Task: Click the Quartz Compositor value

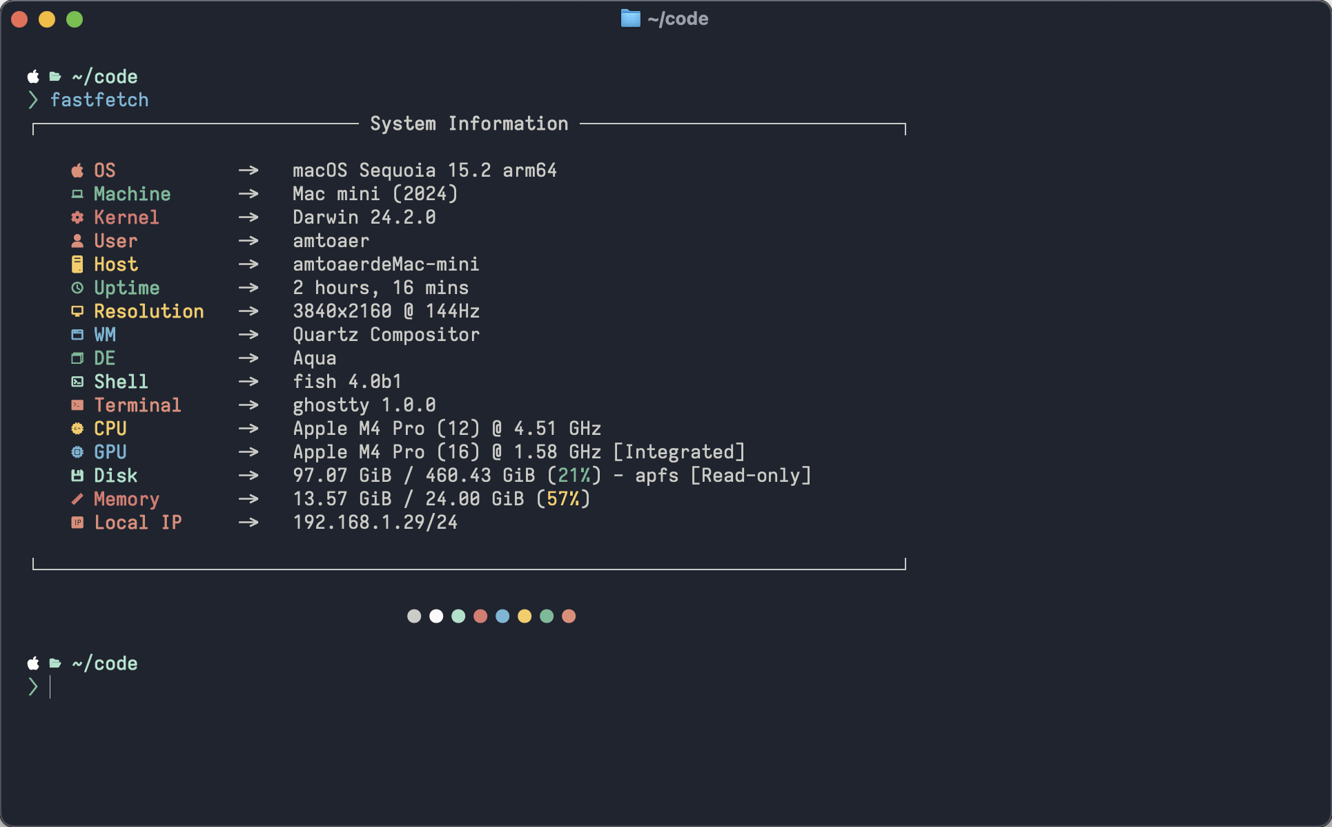Action: coord(386,335)
